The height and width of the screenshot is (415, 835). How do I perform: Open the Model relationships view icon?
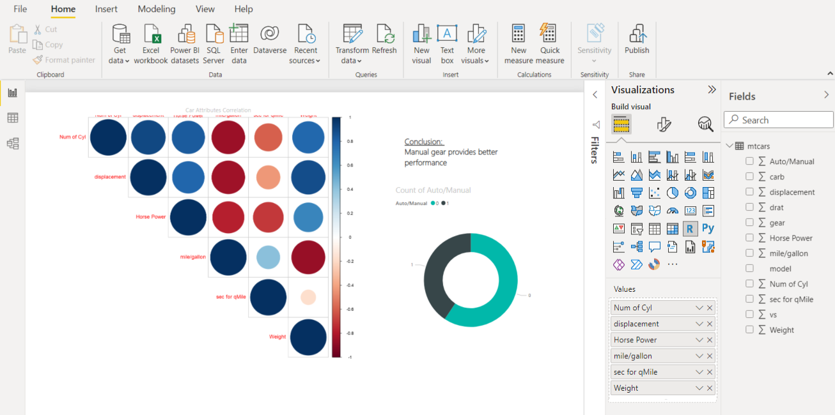point(12,144)
